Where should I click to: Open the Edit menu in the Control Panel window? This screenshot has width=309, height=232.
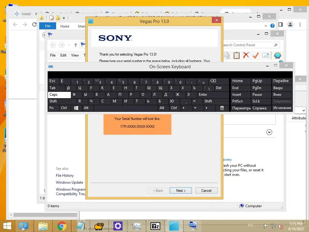pos(63,56)
